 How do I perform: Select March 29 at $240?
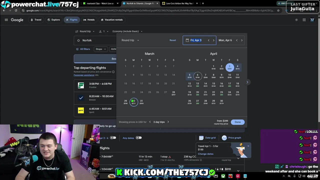click(125, 102)
